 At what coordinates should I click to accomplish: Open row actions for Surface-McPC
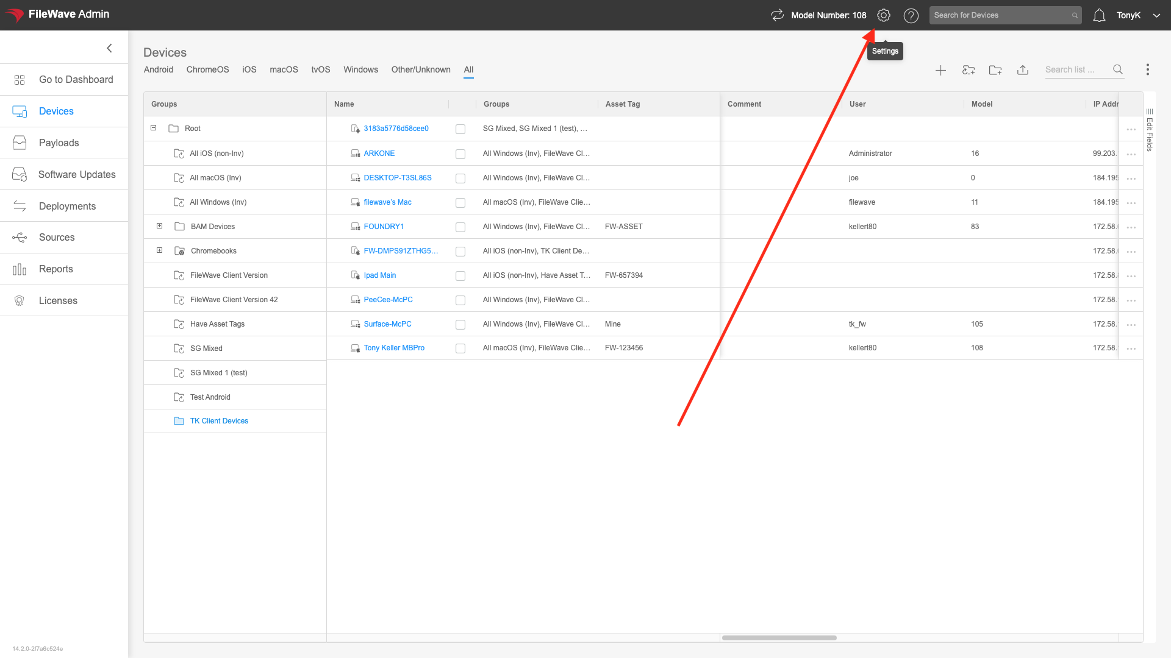[x=1131, y=325]
